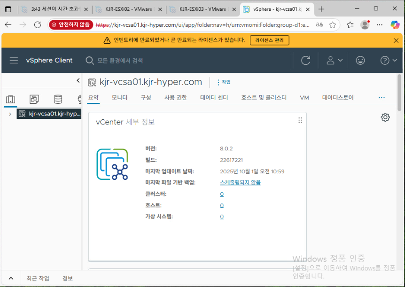
Task: Select the Storage inventory icon
Action: pos(58,99)
